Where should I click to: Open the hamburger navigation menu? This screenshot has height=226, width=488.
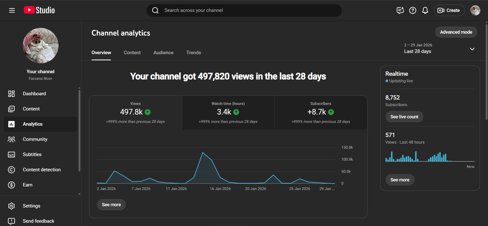(x=12, y=10)
